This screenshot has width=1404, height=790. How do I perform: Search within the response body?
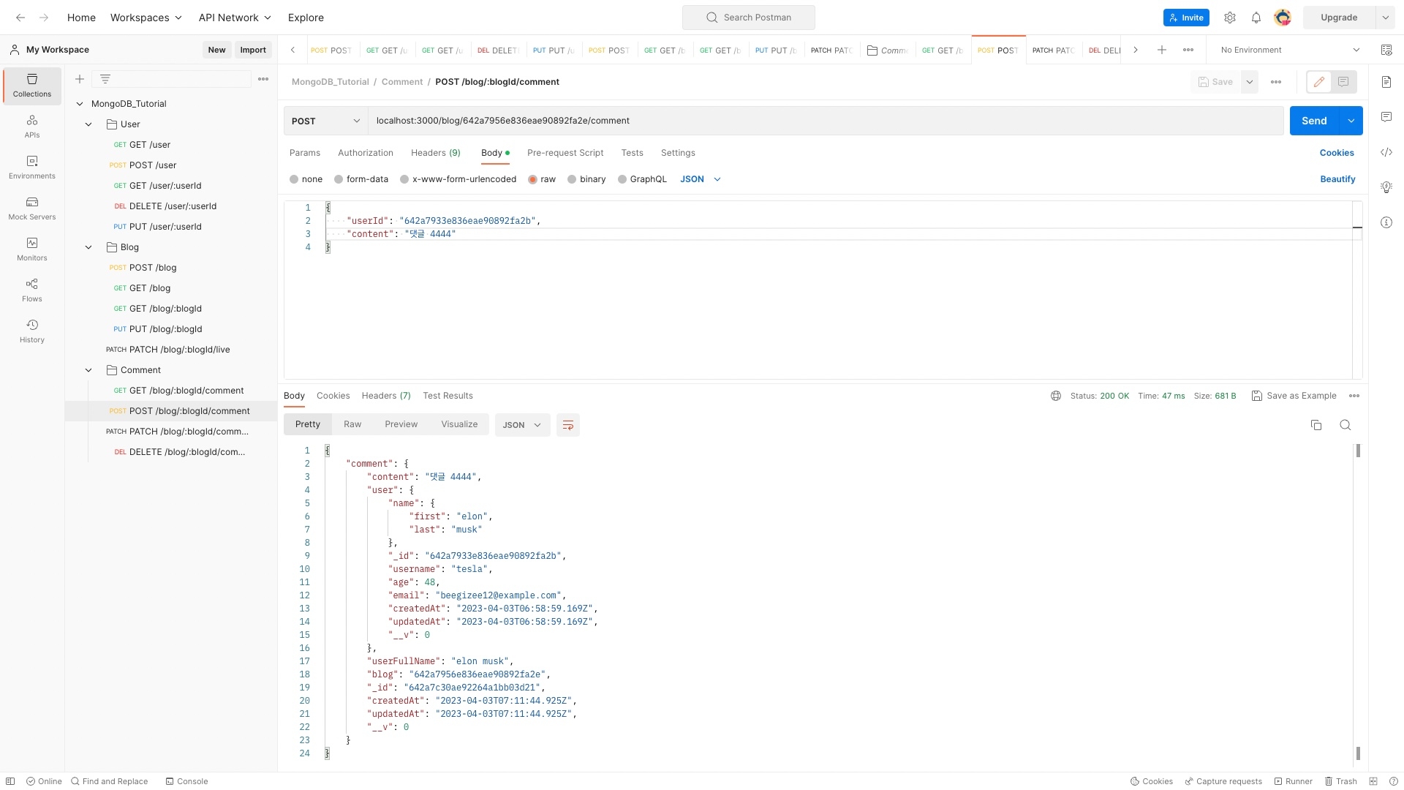coord(1345,425)
